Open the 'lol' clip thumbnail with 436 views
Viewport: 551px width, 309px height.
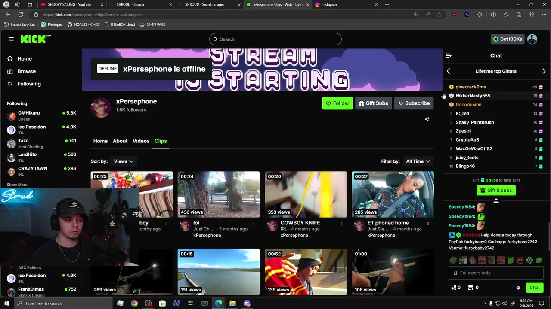219,194
